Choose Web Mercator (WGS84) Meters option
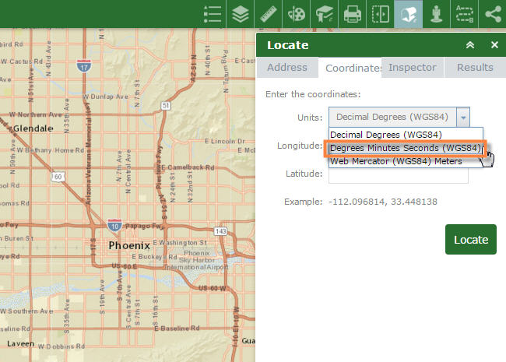The width and height of the screenshot is (506, 362). coord(406,161)
